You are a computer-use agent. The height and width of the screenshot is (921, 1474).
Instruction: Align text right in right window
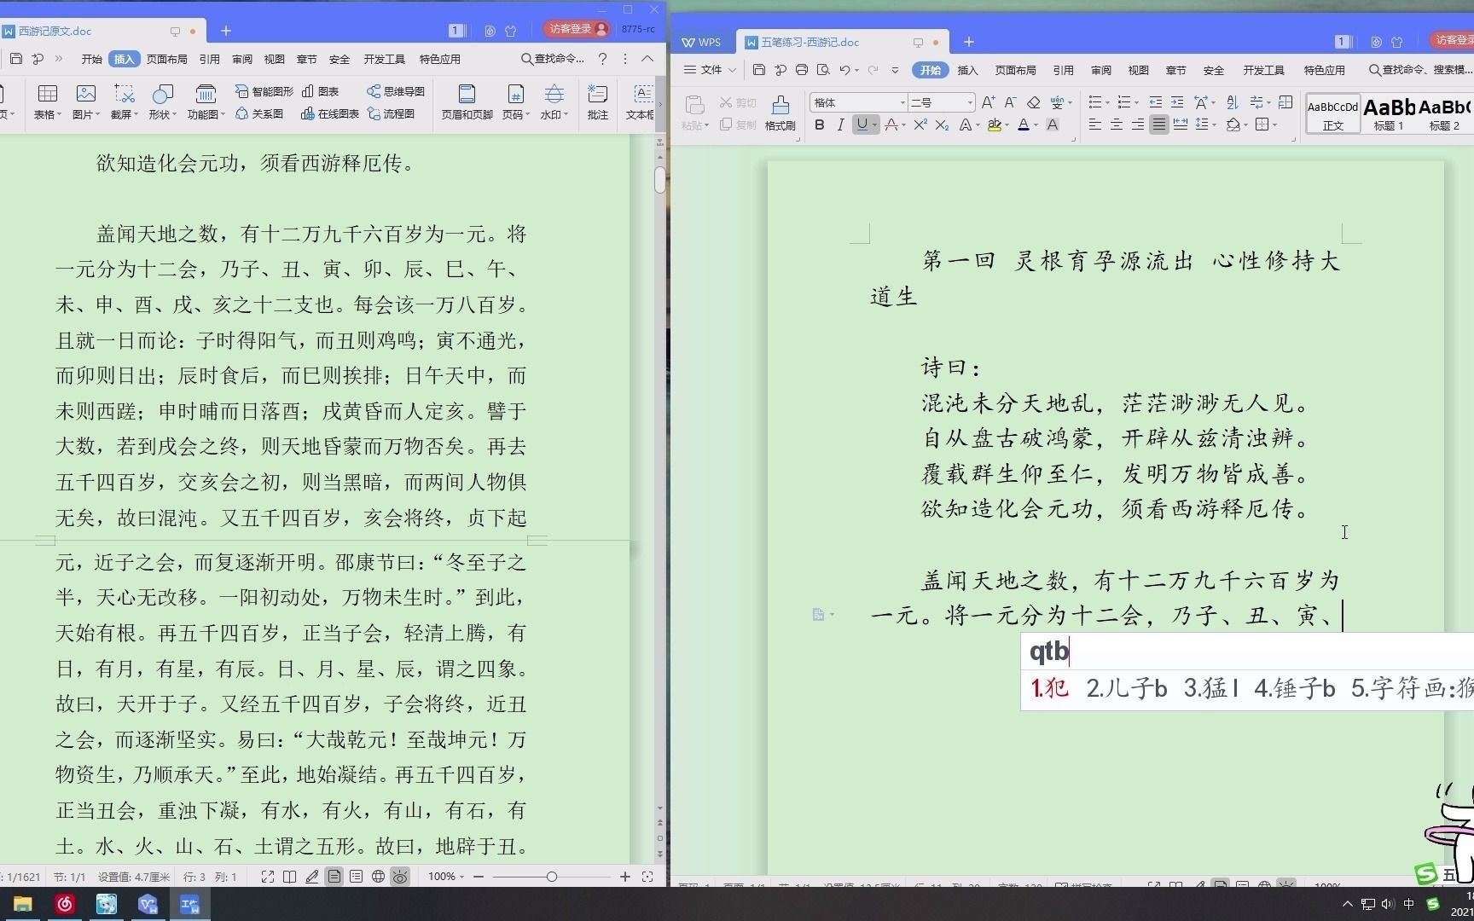pos(1138,125)
